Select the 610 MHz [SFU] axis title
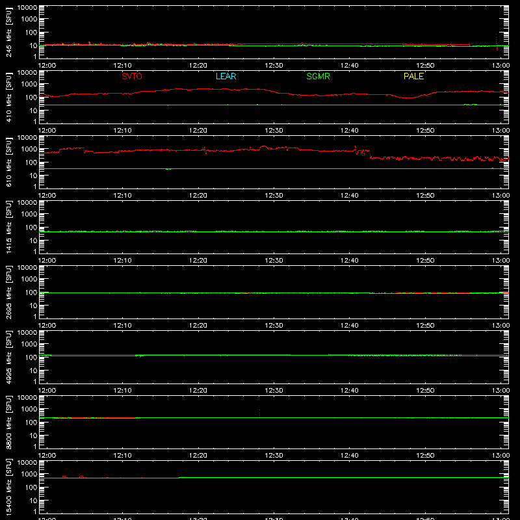The image size is (520, 520). tap(8, 162)
